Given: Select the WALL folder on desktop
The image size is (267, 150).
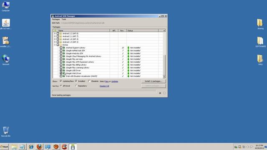Looking at the screenshot, I should pyautogui.click(x=260, y=60).
